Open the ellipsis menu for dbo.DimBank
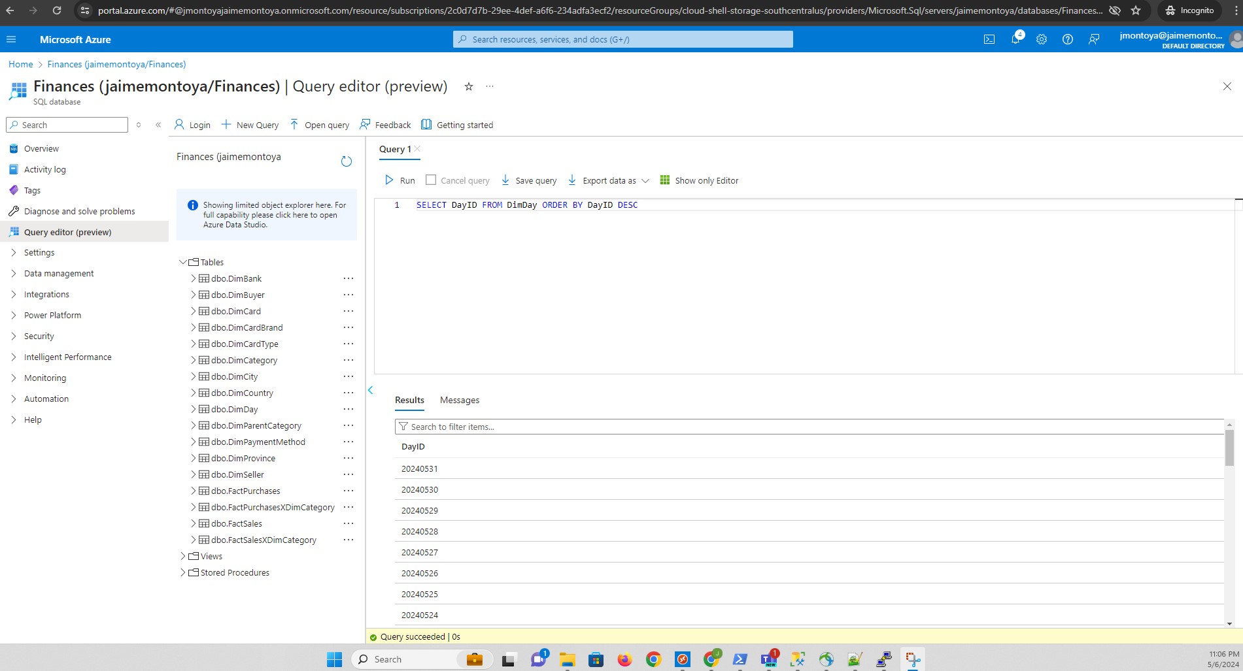 (x=349, y=278)
